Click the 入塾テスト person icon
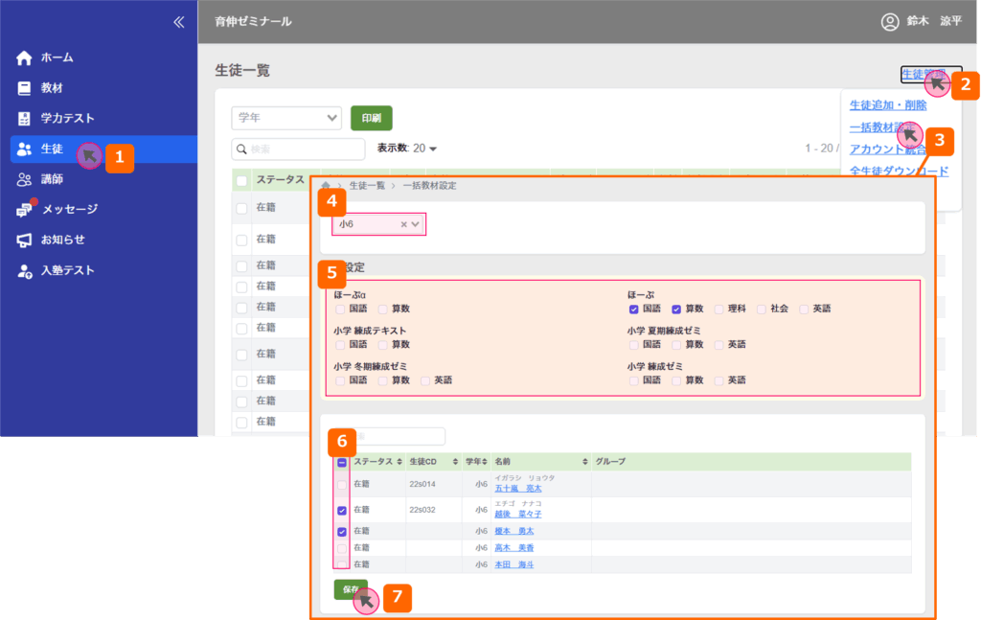This screenshot has width=981, height=620. click(25, 271)
